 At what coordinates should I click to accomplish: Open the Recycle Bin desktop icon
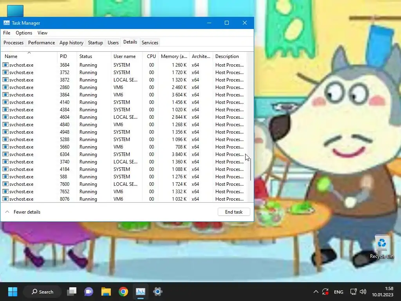381,247
